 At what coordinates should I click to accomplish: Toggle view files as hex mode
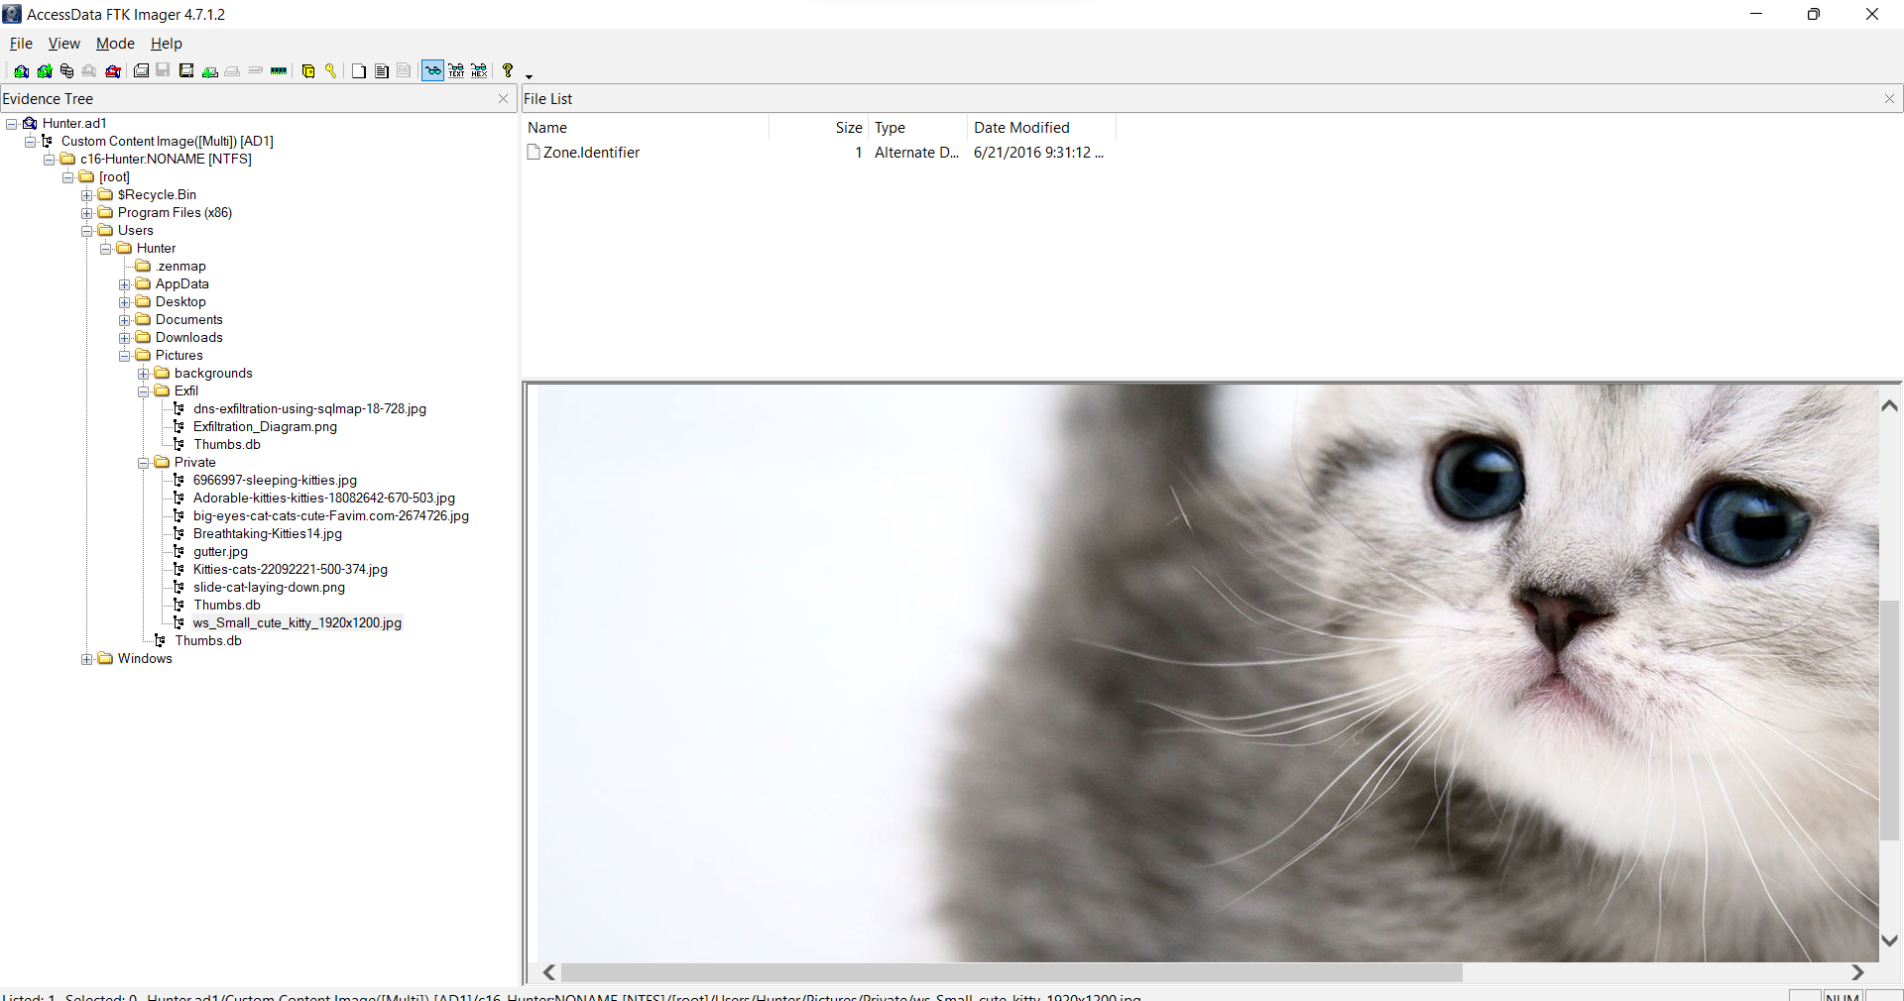click(479, 70)
